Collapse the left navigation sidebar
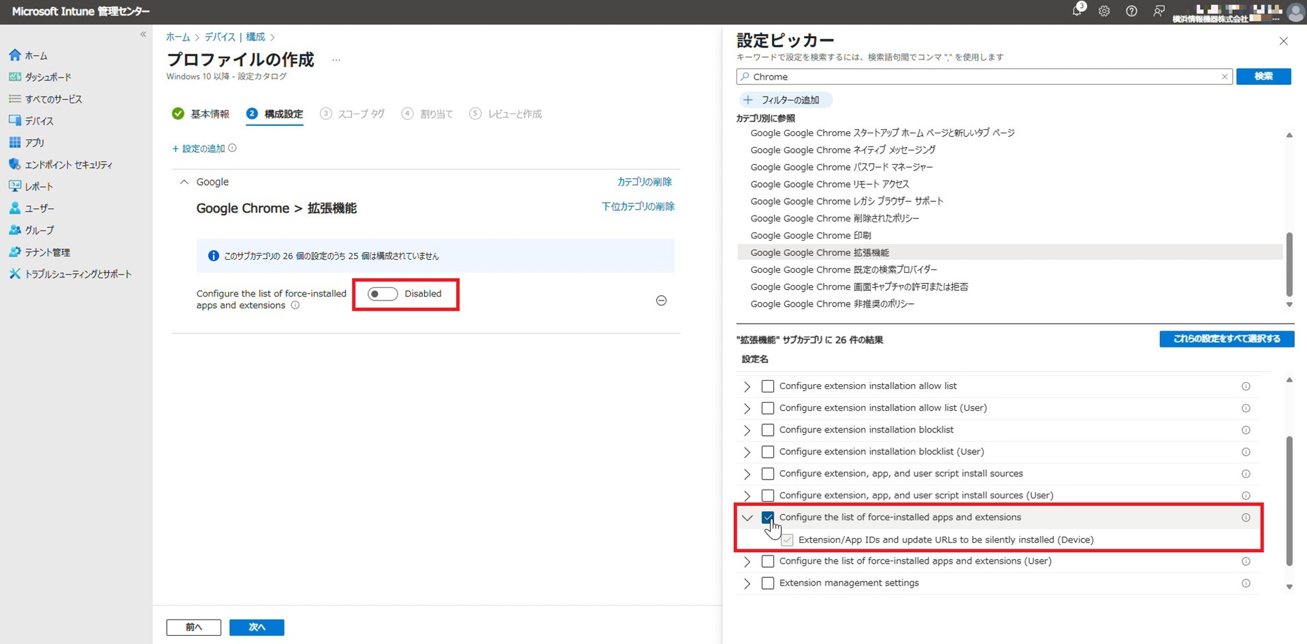 [x=143, y=34]
